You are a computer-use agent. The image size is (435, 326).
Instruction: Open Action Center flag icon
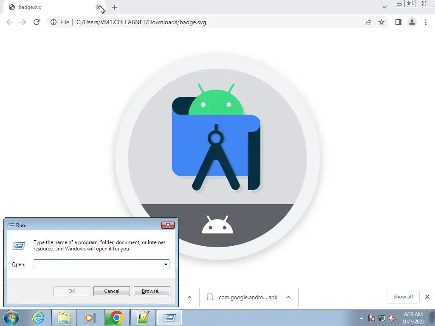coord(372,318)
